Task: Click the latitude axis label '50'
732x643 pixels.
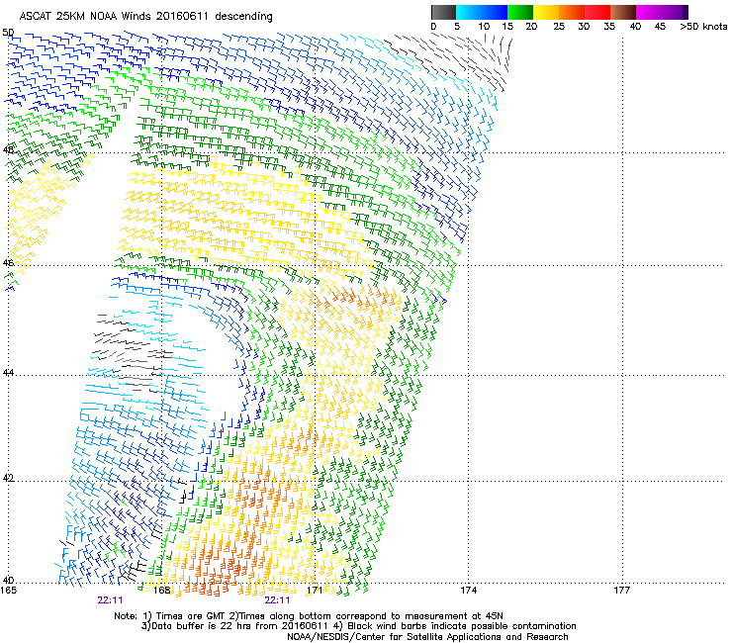Action: pyautogui.click(x=8, y=33)
